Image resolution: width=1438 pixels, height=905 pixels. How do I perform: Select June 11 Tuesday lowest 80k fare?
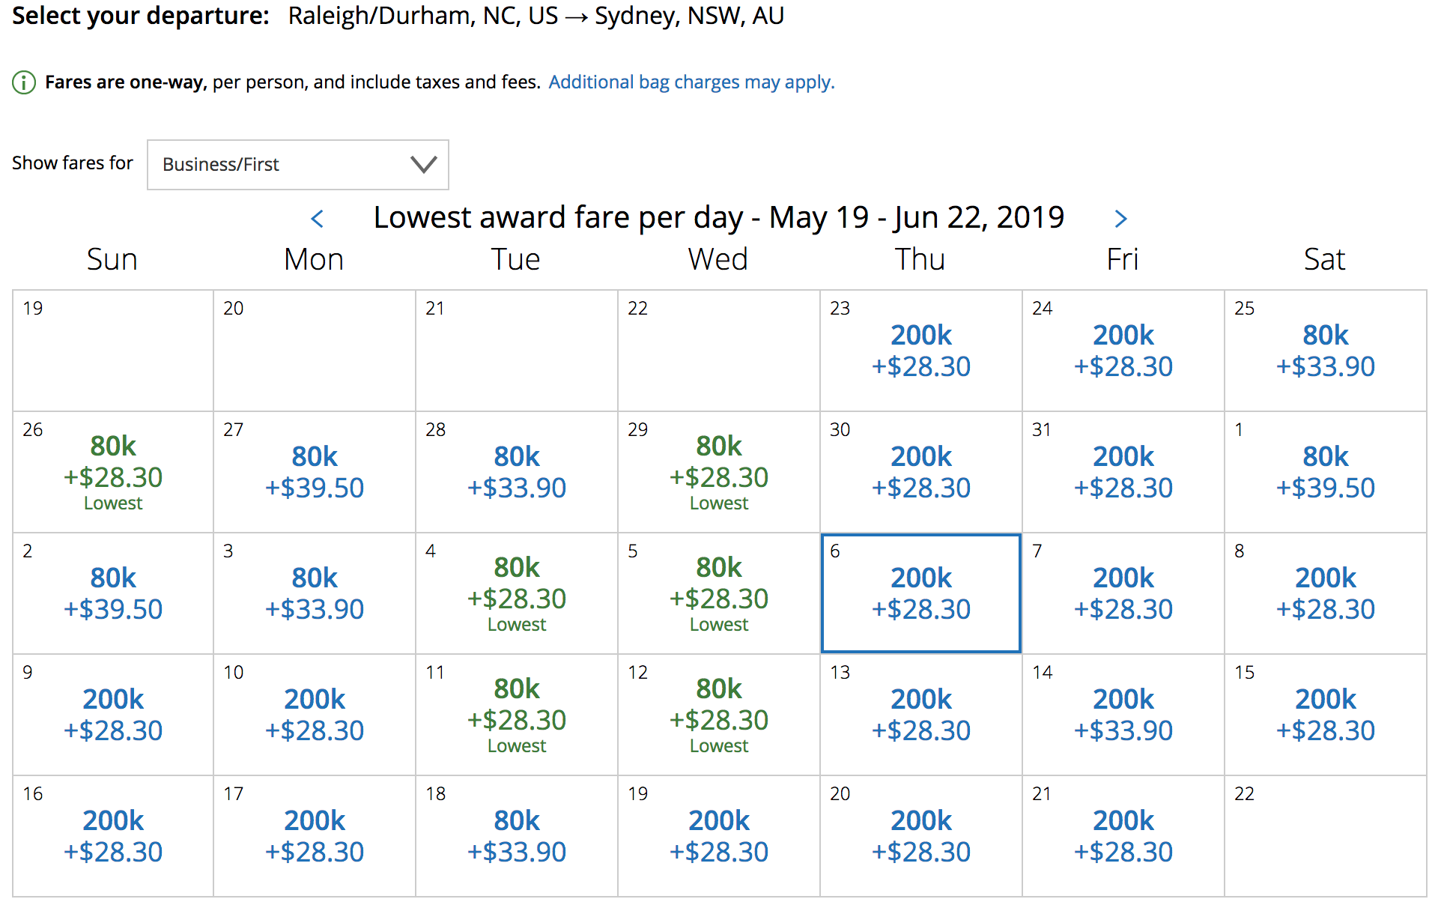(x=517, y=715)
